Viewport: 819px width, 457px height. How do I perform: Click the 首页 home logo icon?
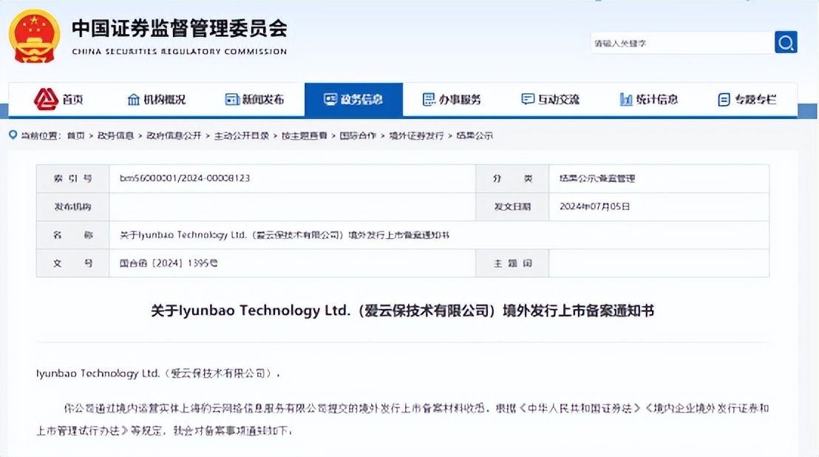coord(46,99)
